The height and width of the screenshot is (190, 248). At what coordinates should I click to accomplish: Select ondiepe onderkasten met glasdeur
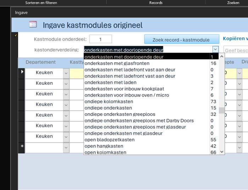coord(151,133)
